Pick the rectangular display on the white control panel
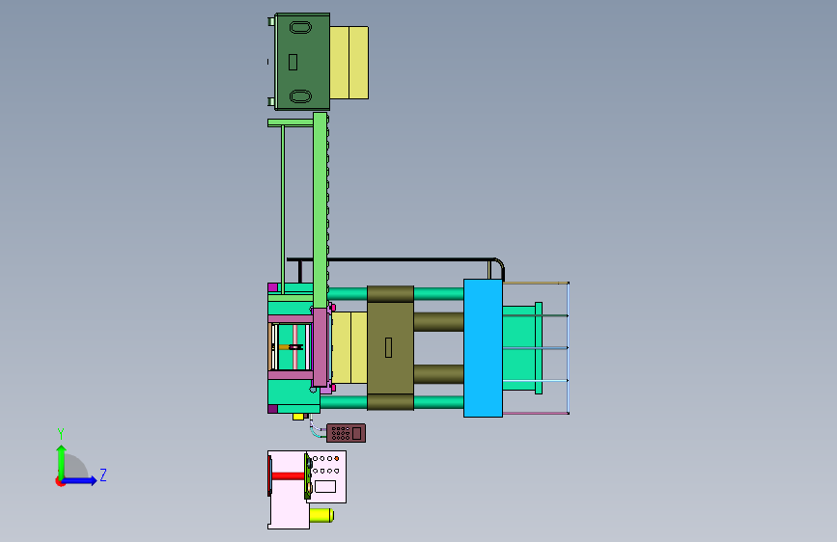837x542 pixels. [x=325, y=486]
